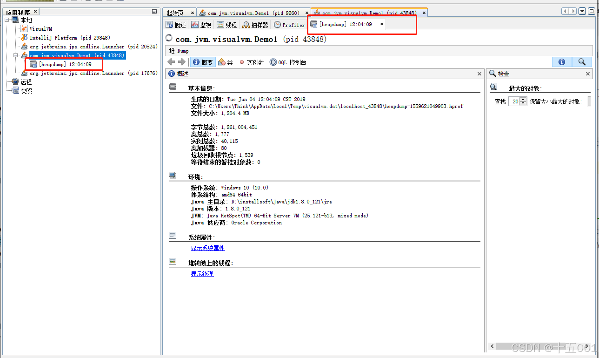Click the magnifier search button

582,62
